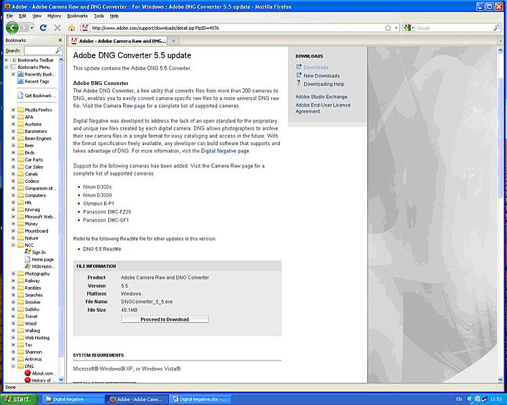Viewport: 507px width, 405px height.
Task: Expand the Photography bookmarks folder
Action: click(x=13, y=273)
